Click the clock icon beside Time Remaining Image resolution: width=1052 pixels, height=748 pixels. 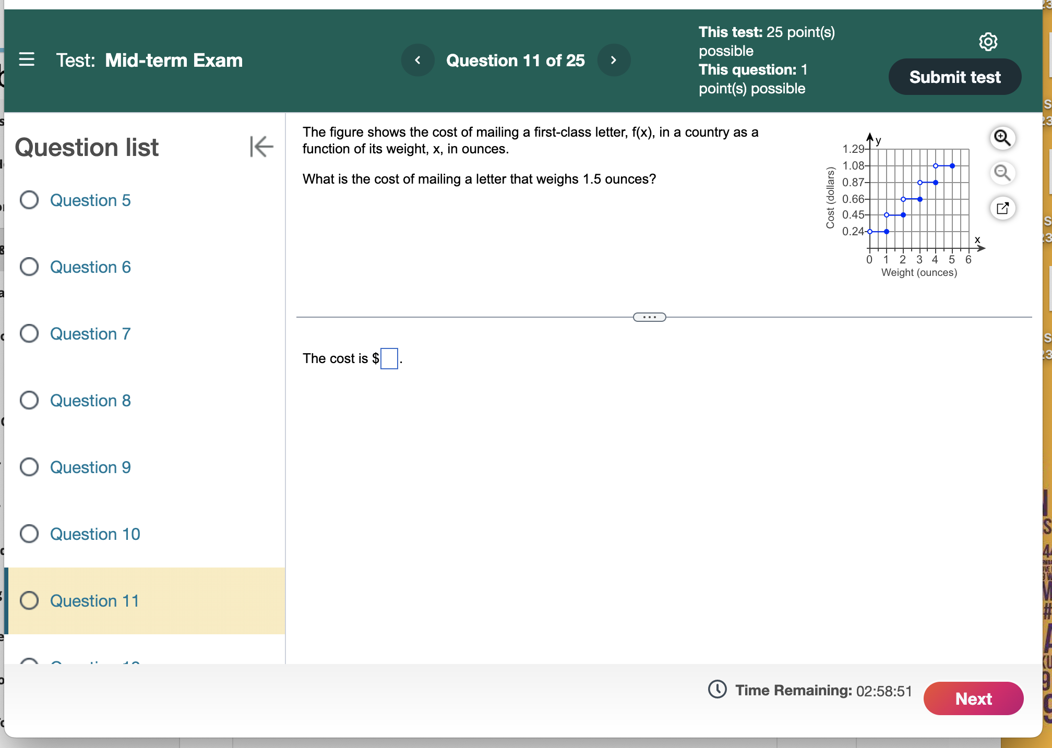(x=716, y=690)
